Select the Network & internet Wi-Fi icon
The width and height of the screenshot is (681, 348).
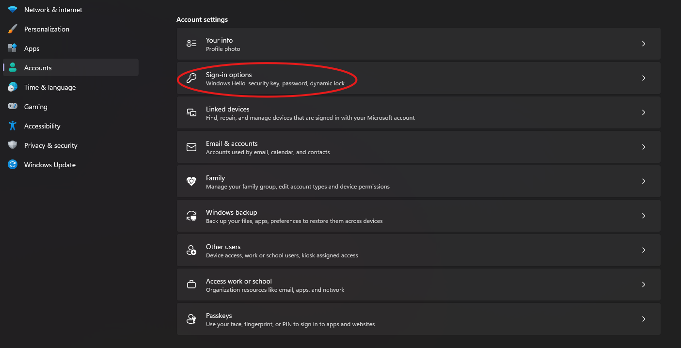(12, 9)
